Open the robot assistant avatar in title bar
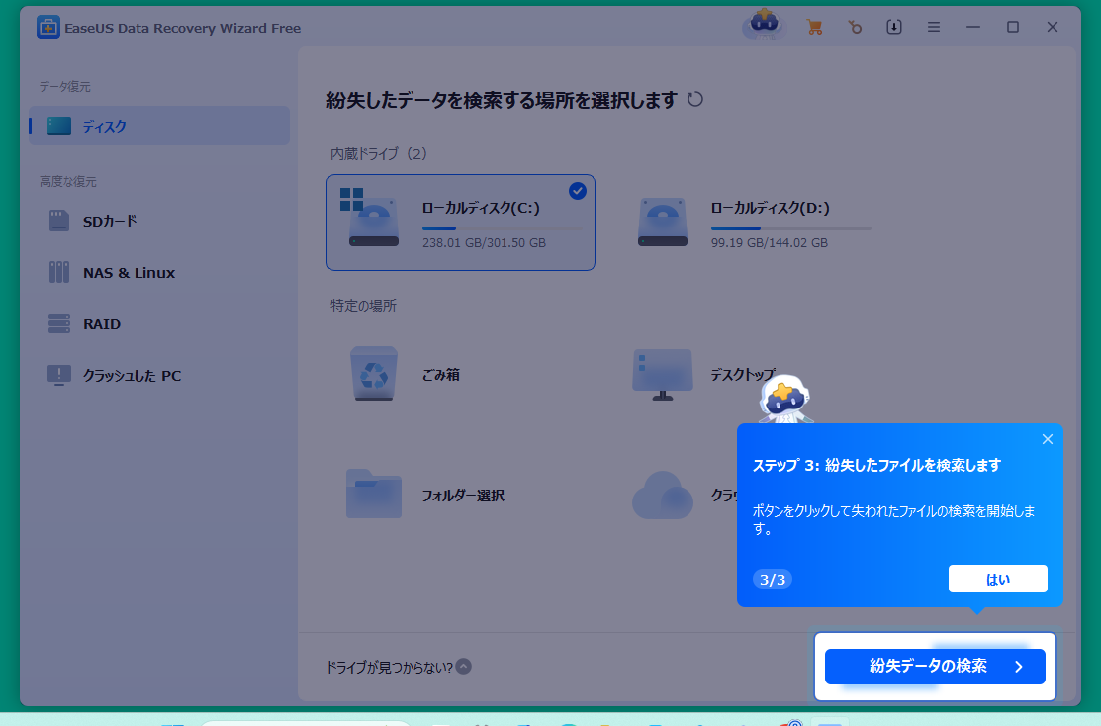1101x726 pixels. pos(764,25)
